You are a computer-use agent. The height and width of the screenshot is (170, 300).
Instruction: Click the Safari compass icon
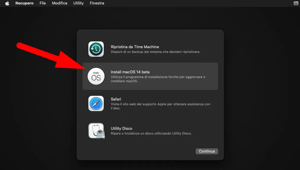96,103
